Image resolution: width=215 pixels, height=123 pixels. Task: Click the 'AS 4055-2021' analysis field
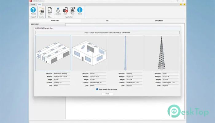98,77
